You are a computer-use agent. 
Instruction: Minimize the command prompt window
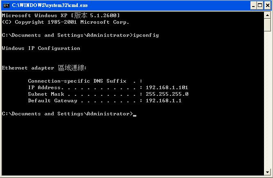pos(253,6)
